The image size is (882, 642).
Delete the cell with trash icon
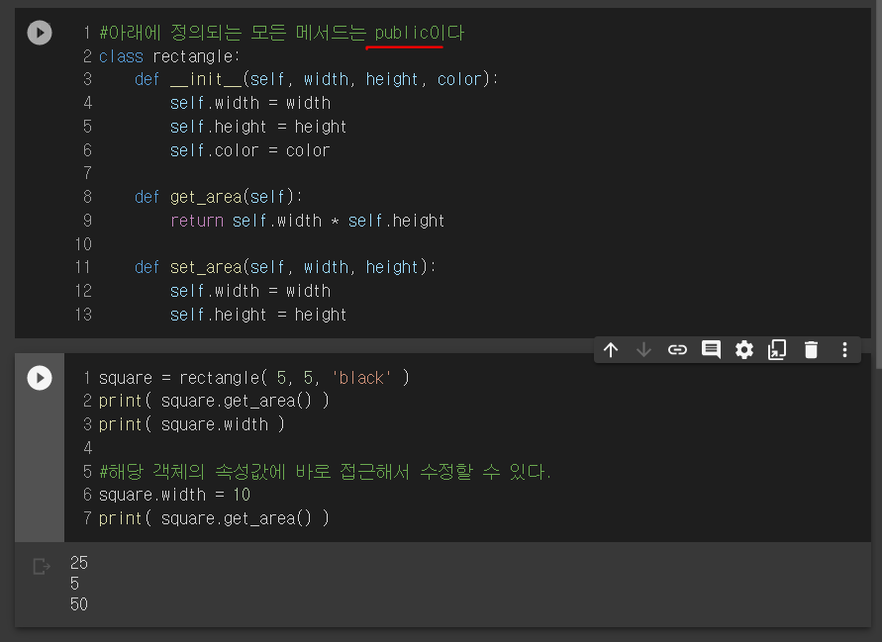(811, 349)
